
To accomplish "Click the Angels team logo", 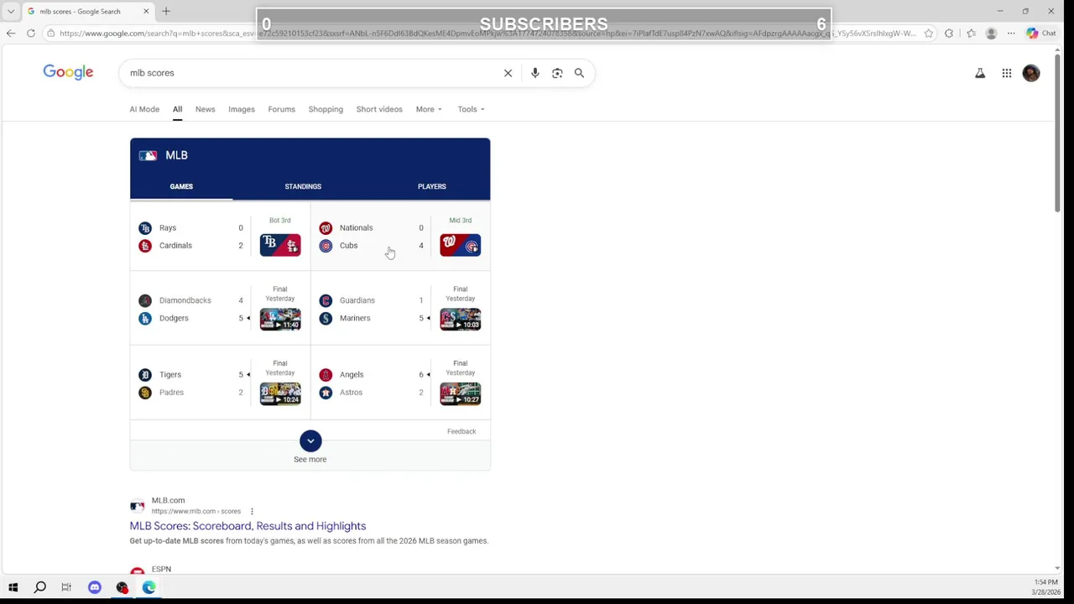I will click(326, 375).
